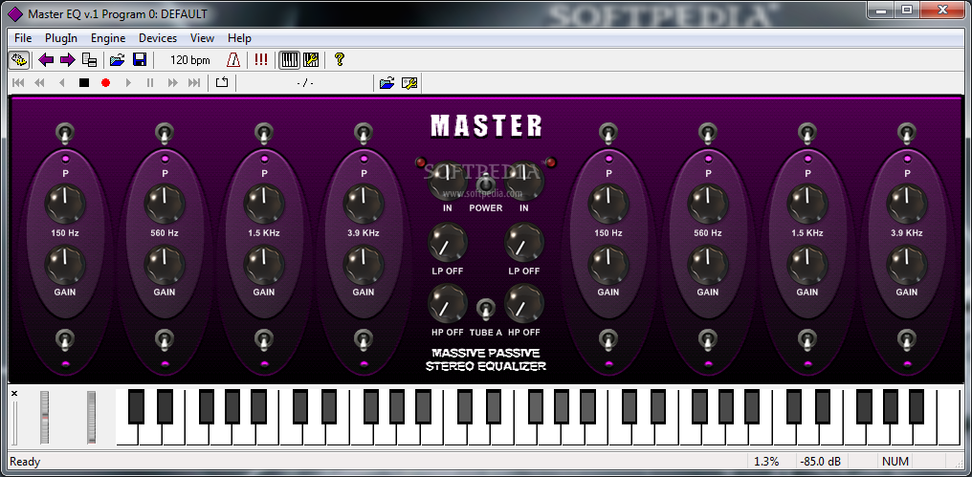The height and width of the screenshot is (477, 972).
Task: Flip top toggle switch above left 560 Hz band
Action: click(x=165, y=133)
